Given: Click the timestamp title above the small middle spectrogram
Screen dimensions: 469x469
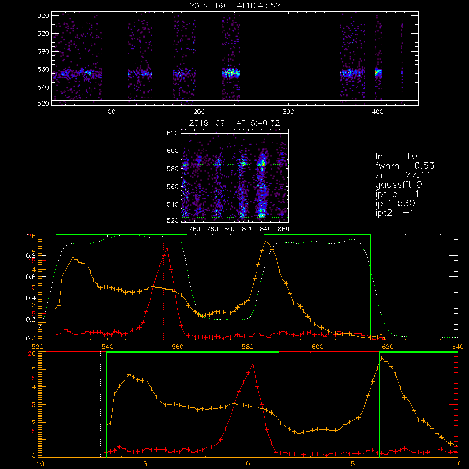Looking at the screenshot, I should pyautogui.click(x=234, y=123).
